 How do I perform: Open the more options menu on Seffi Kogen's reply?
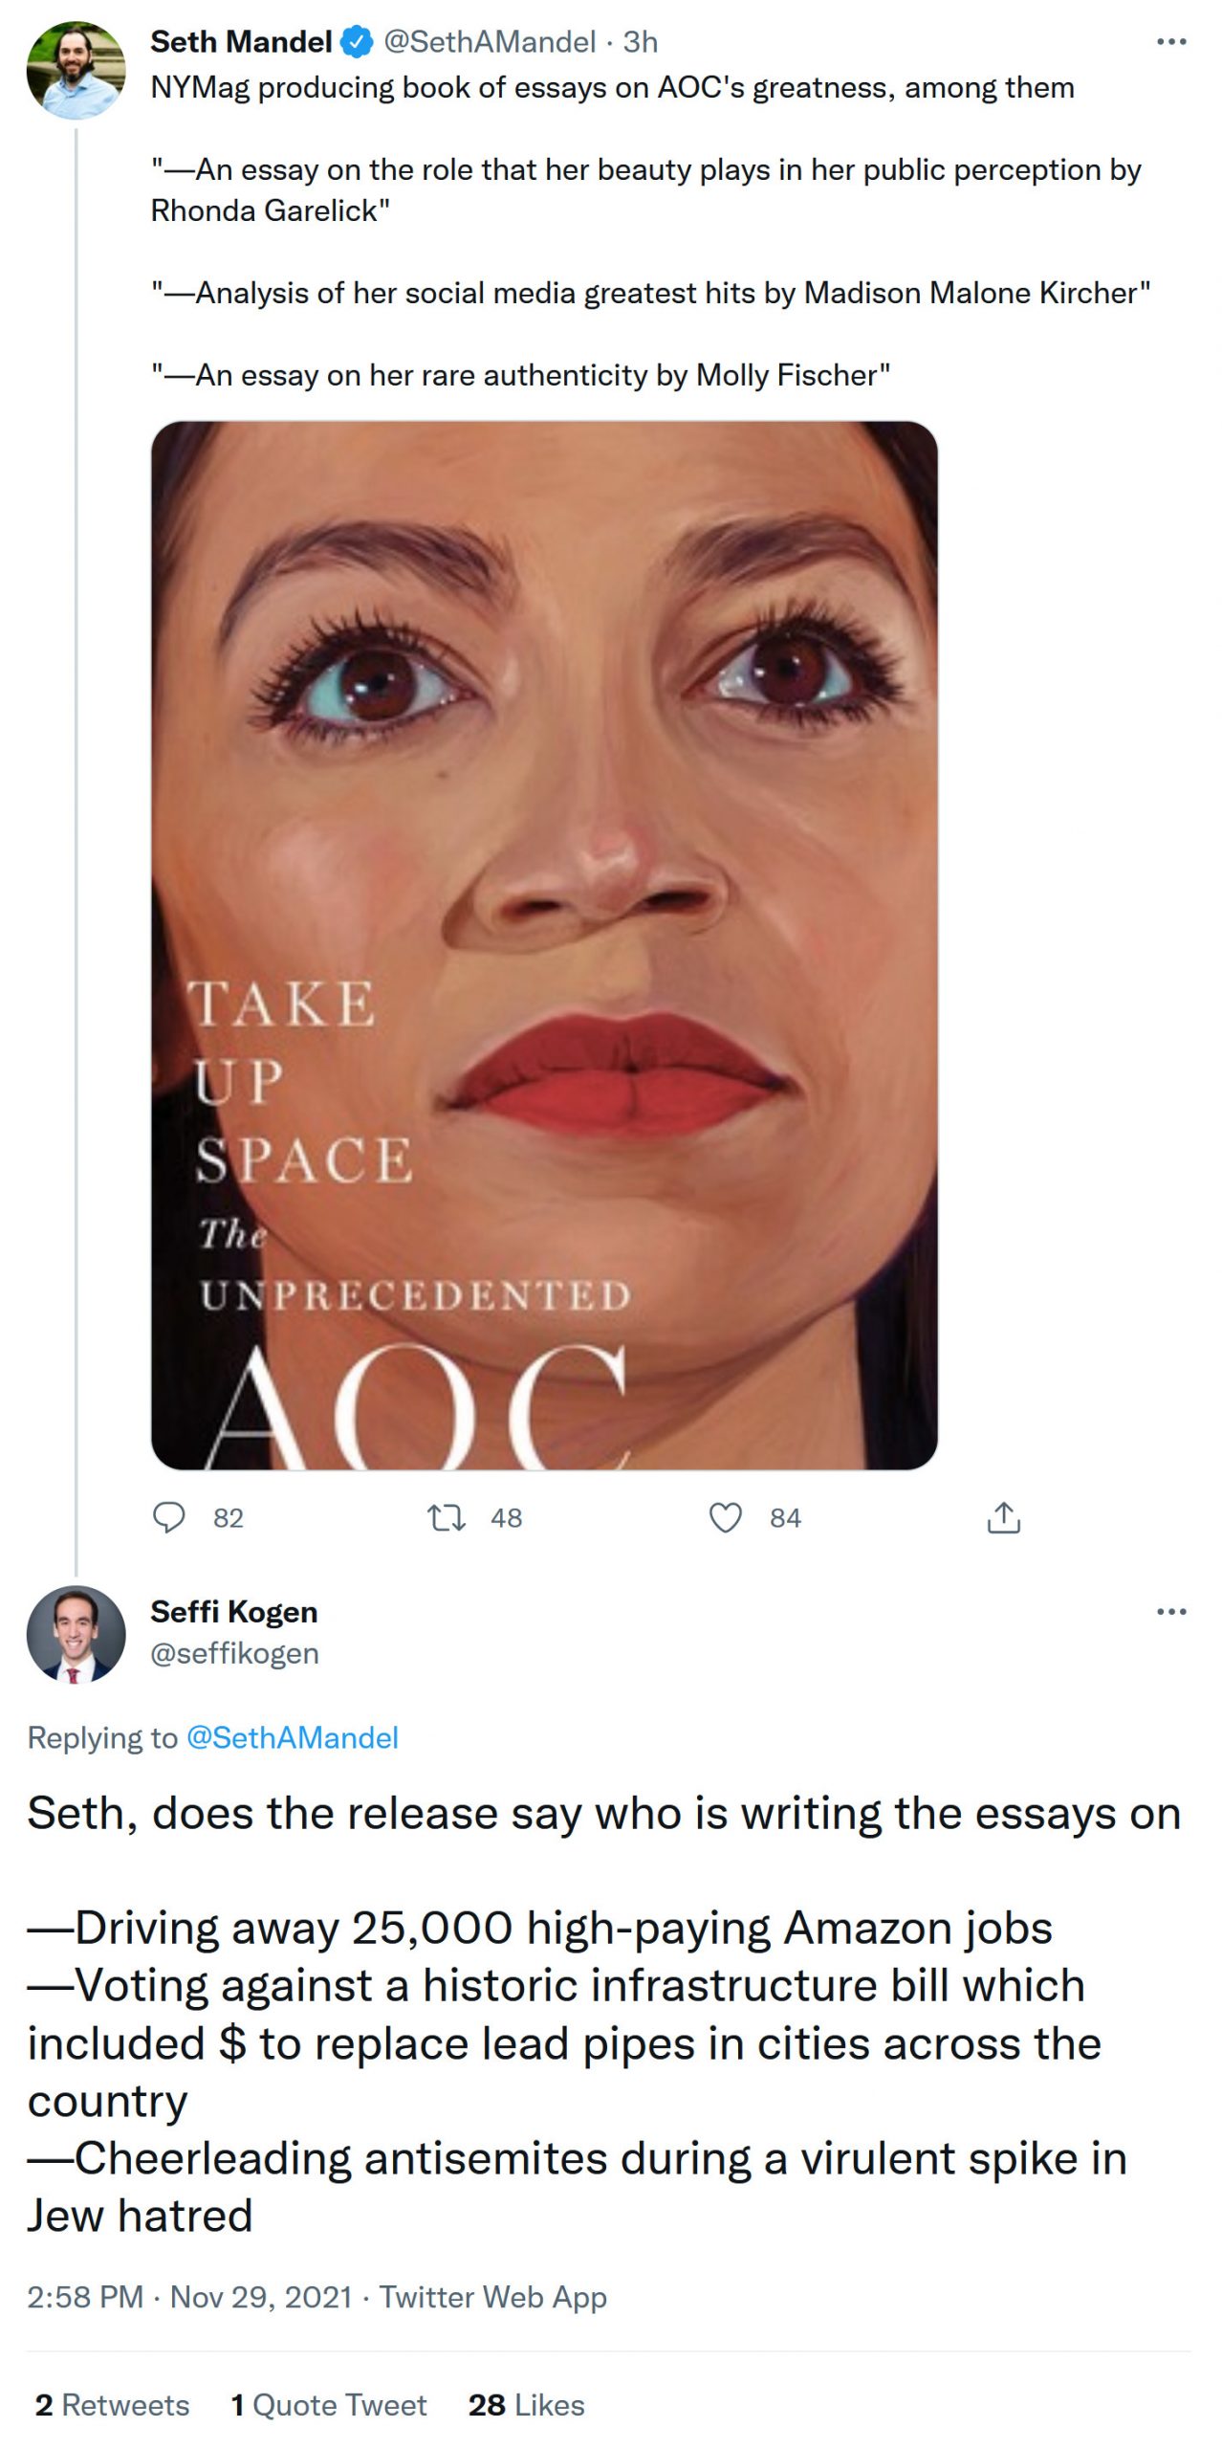click(x=1170, y=1612)
